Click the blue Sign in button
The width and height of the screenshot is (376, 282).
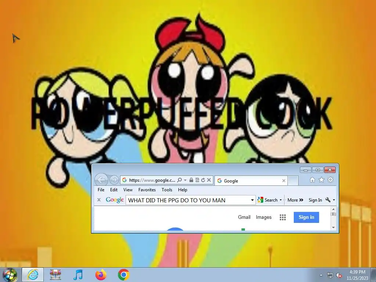(x=306, y=217)
